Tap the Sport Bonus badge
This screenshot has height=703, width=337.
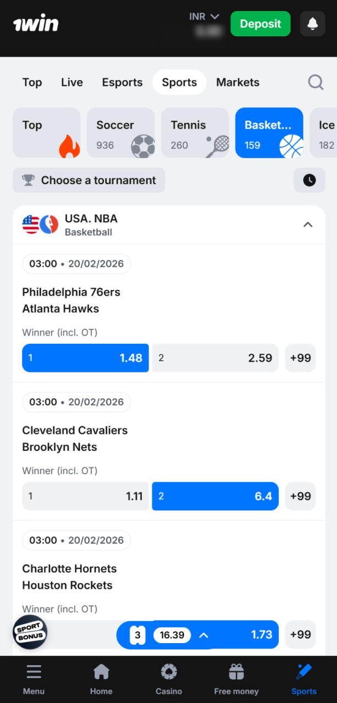point(29,632)
